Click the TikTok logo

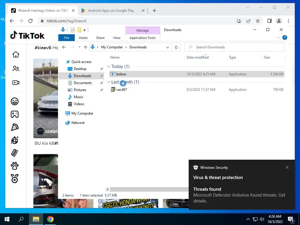tap(27, 35)
